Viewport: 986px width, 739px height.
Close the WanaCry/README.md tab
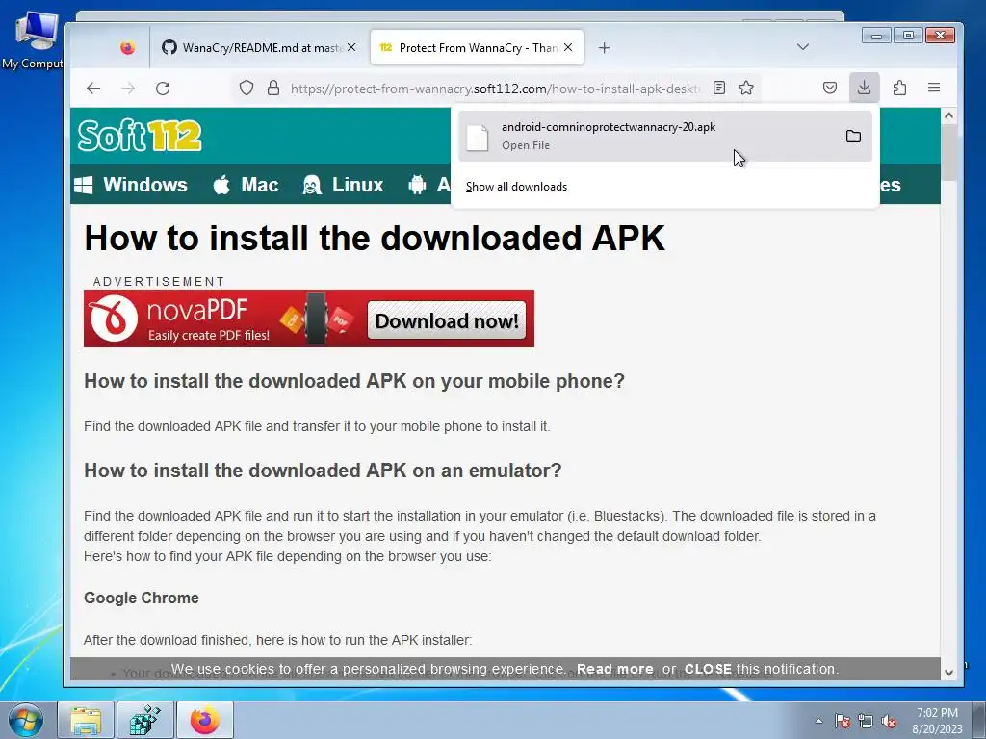pyautogui.click(x=351, y=48)
